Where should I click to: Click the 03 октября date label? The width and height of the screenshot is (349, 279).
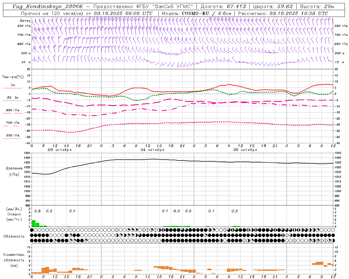point(60,150)
